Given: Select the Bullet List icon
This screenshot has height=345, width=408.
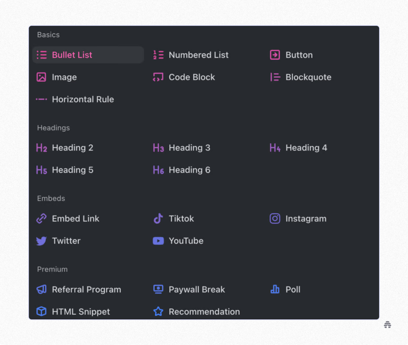Looking at the screenshot, I should click(x=42, y=55).
